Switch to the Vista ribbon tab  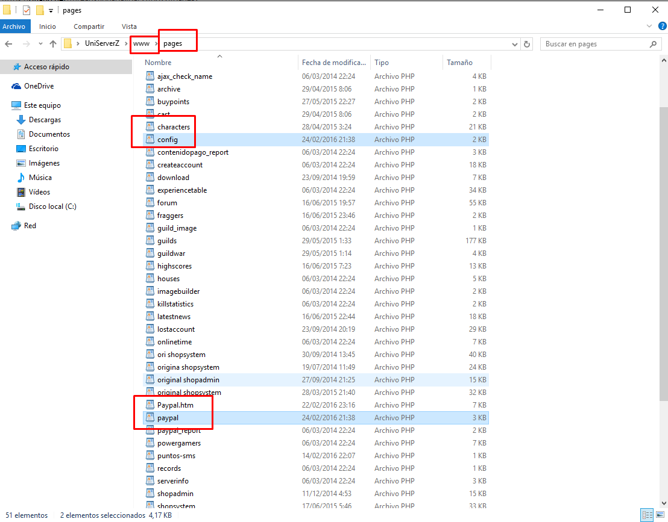tap(129, 26)
